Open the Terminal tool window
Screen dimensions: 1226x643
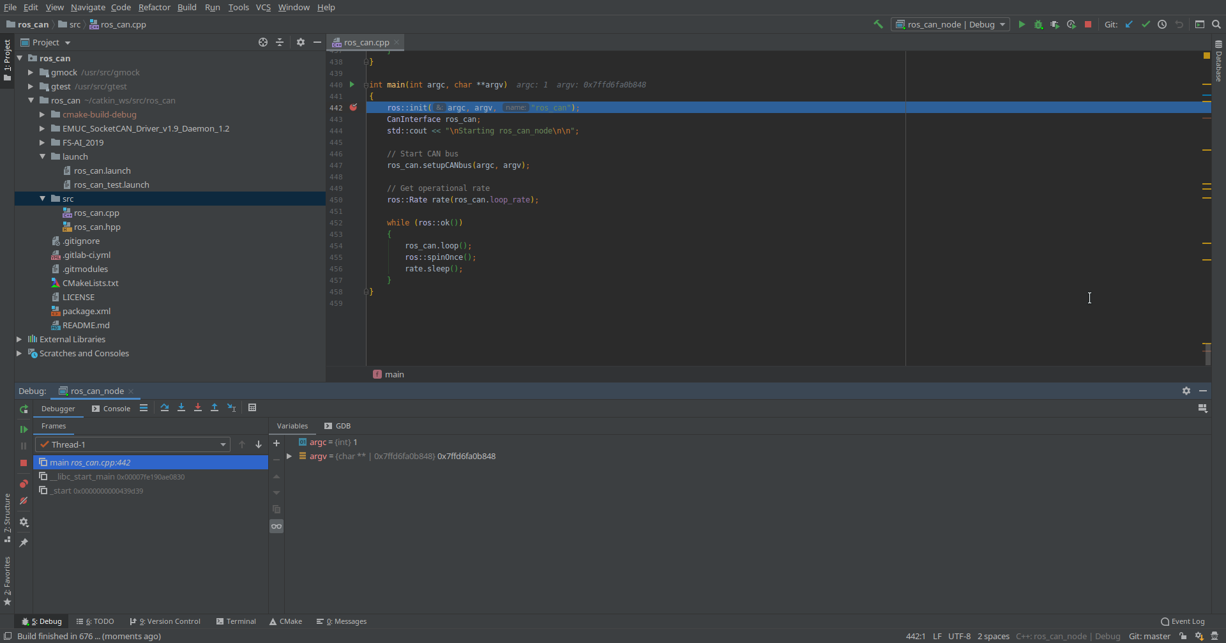(236, 621)
